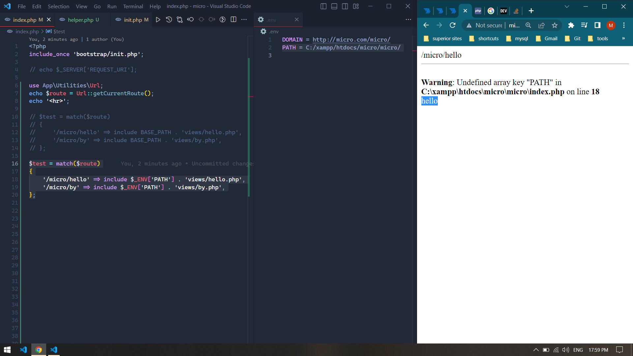Open file history timeline icon in editor toolbar
The image size is (633, 356).
point(169,20)
